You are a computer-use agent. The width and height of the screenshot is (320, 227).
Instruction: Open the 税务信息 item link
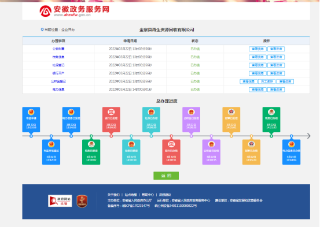point(58,57)
